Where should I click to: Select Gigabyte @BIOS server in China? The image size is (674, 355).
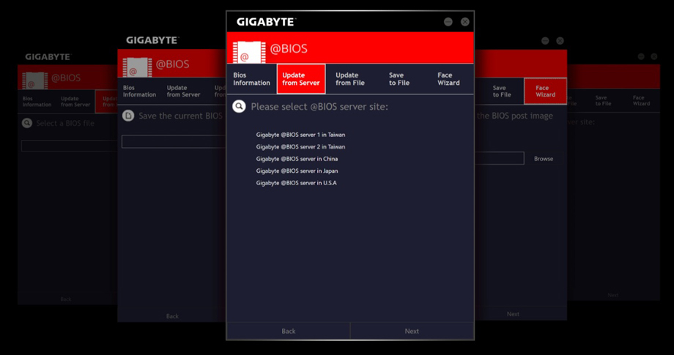click(x=297, y=159)
